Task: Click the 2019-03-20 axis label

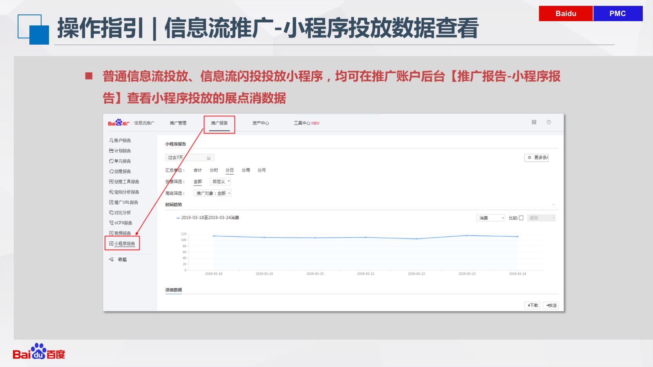Action: tap(315, 274)
